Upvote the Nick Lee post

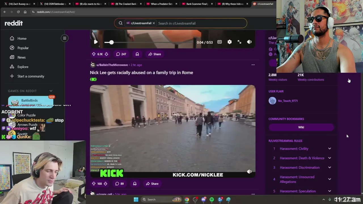(94, 184)
